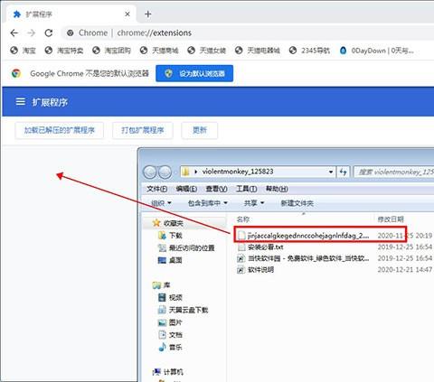Click 打包扩展程序 button
The height and width of the screenshot is (382, 434).
click(x=143, y=130)
